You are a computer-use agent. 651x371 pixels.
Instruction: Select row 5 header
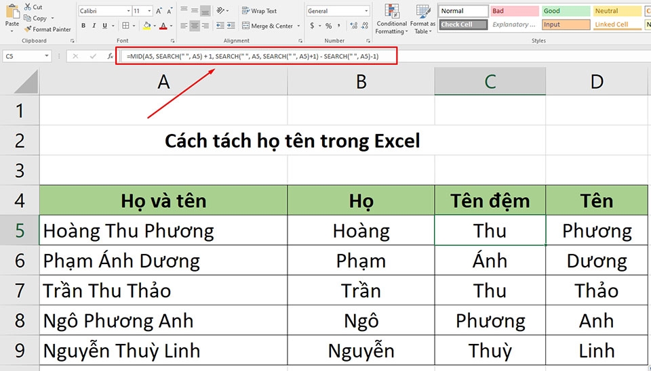point(20,230)
